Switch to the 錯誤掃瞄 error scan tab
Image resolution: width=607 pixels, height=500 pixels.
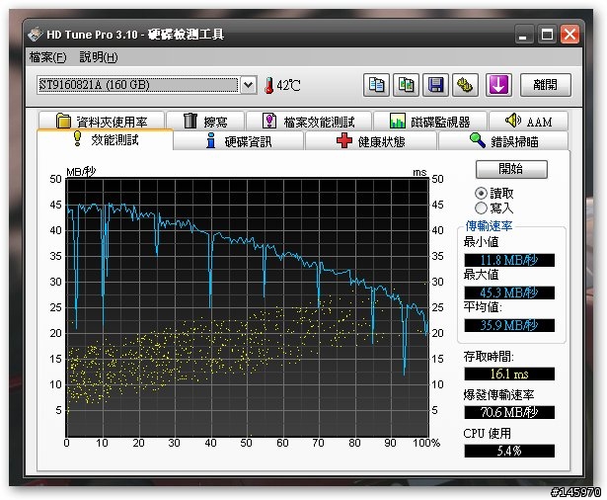click(503, 141)
